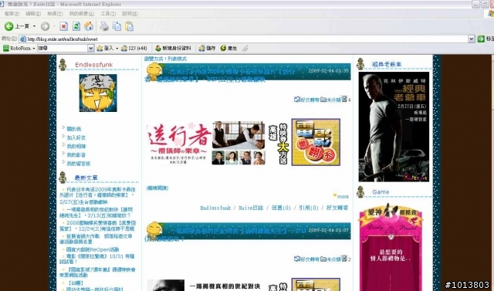Refresh the page with the green arrows icon
This screenshot has width=494, height=291.
click(x=76, y=26)
